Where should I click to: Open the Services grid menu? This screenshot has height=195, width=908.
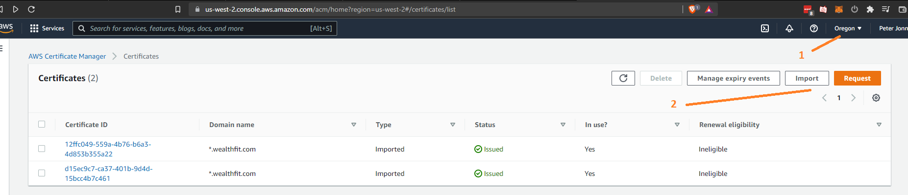[47, 28]
